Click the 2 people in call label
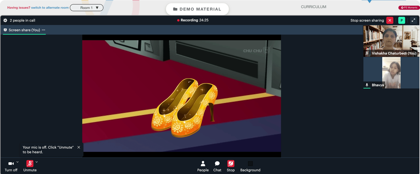Viewport: 420px width, 174px height. 23,20
